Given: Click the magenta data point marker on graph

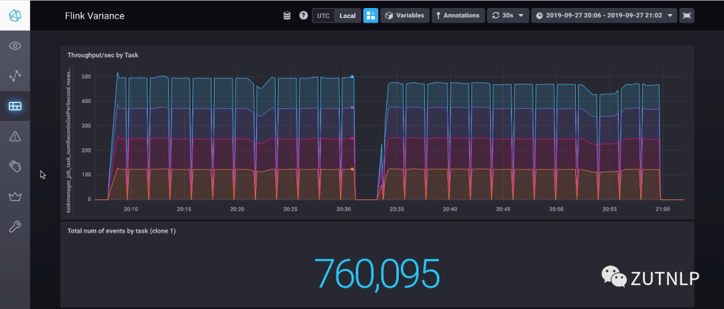Looking at the screenshot, I should click(x=353, y=138).
